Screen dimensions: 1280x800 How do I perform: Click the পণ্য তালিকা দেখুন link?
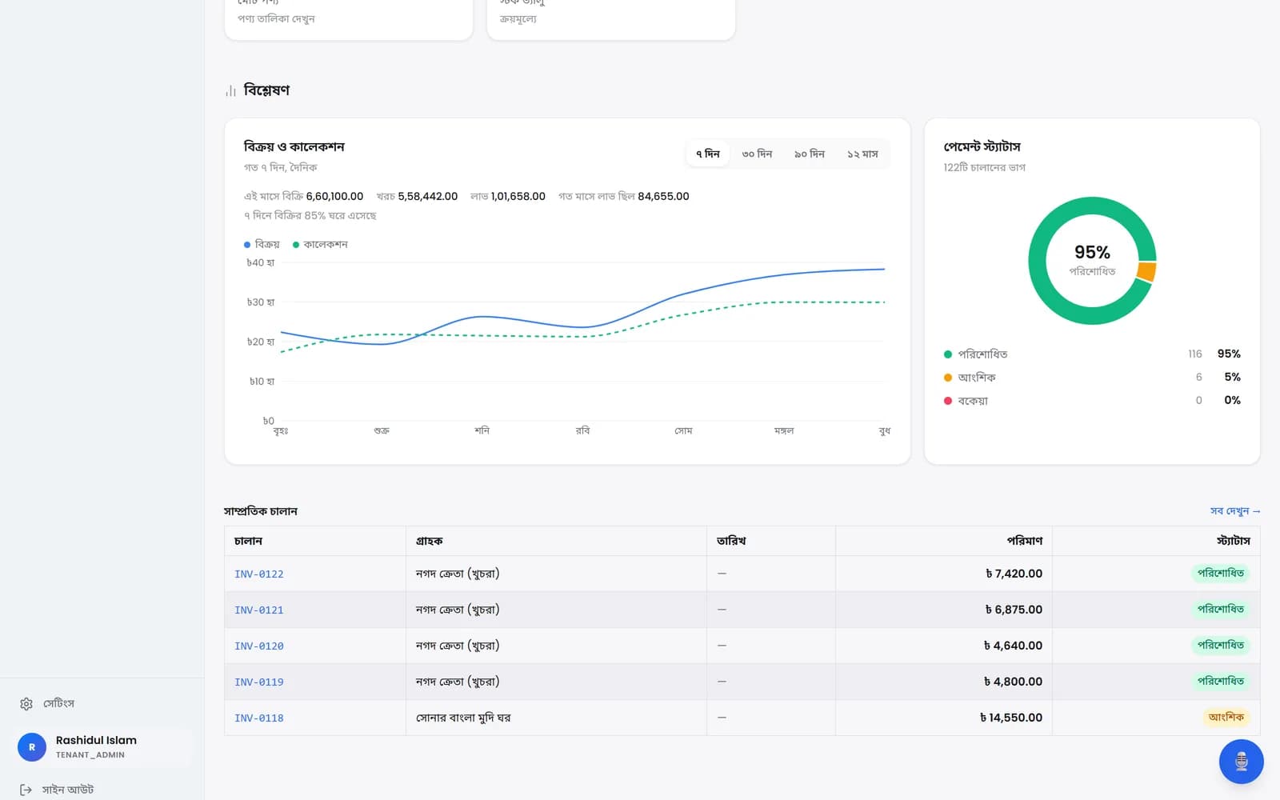pos(276,18)
